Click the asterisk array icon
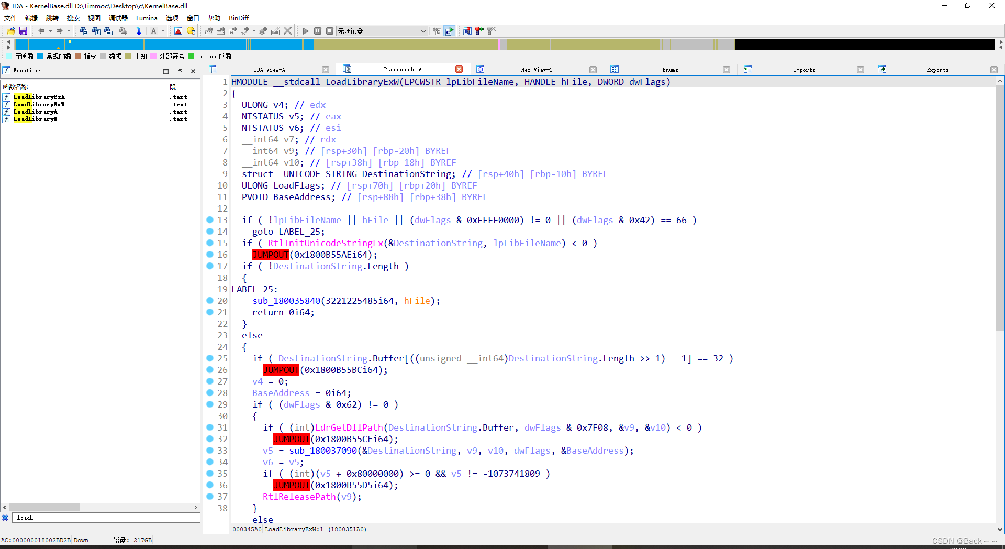1005x549 pixels. (263, 31)
